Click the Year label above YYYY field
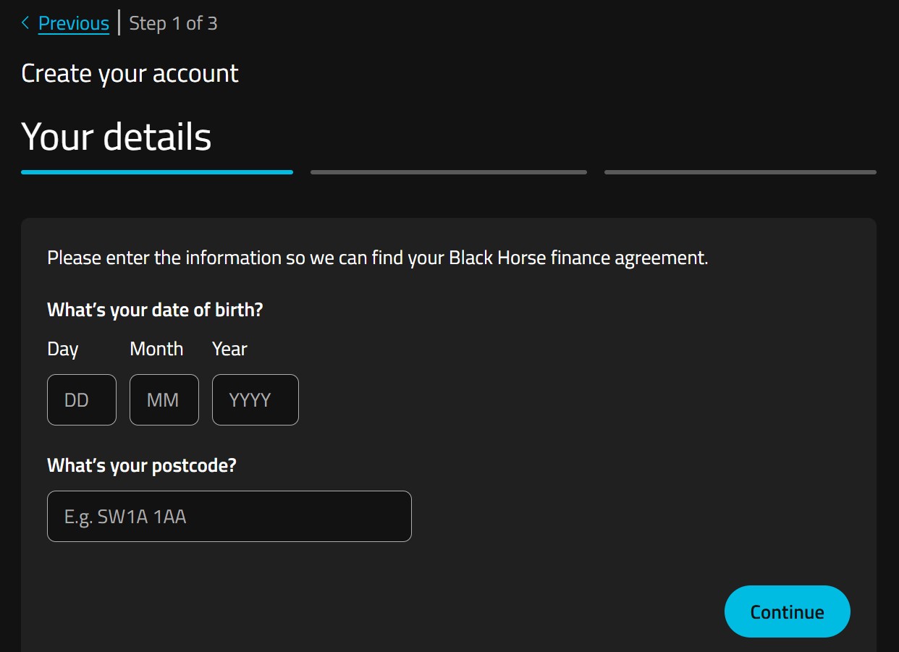This screenshot has width=899, height=652. pos(229,349)
